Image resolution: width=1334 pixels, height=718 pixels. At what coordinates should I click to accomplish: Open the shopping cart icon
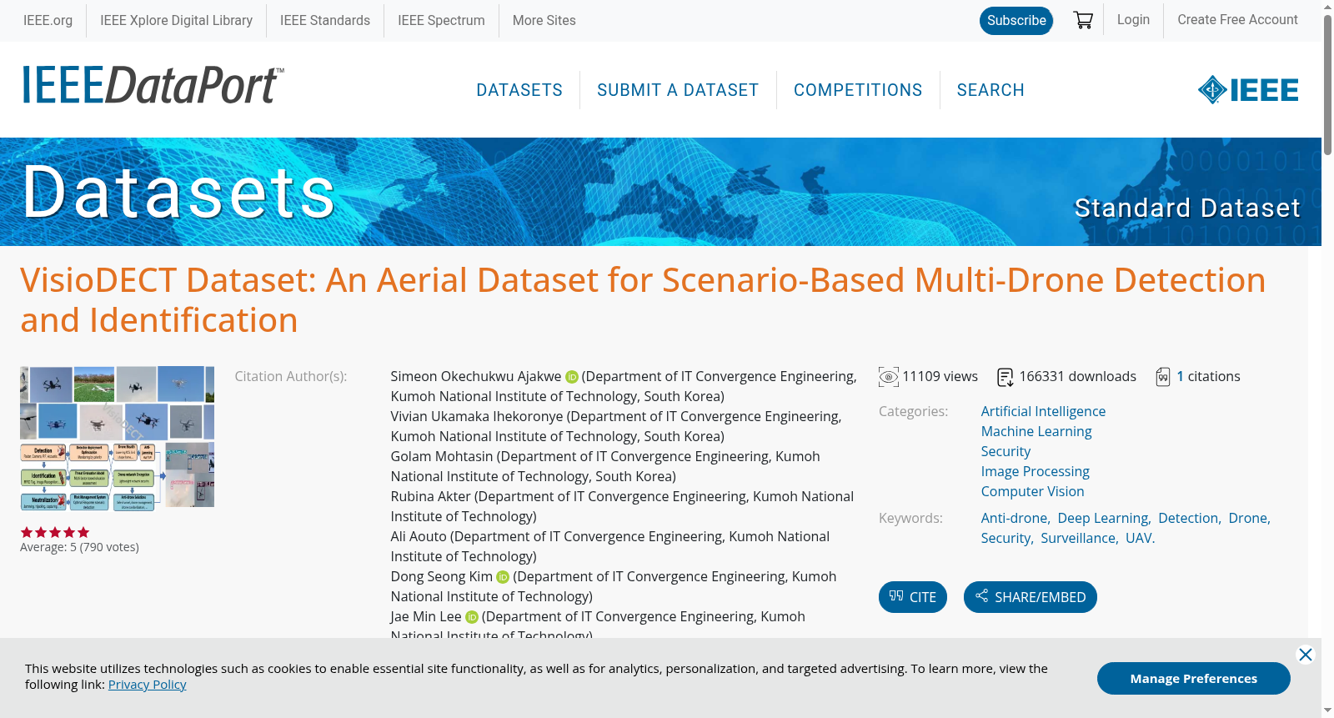coord(1083,20)
